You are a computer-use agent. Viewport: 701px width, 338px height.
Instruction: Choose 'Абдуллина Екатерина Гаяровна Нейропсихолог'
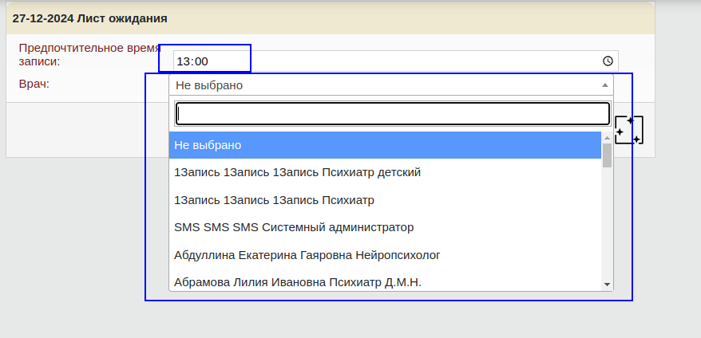tap(307, 255)
